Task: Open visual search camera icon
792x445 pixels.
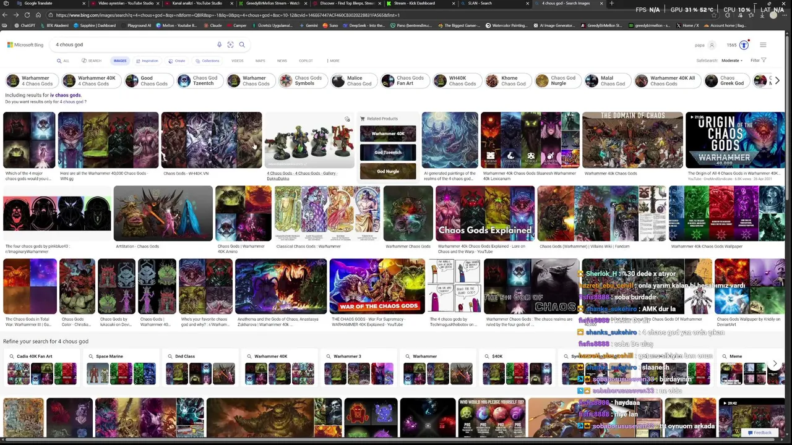Action: (x=230, y=44)
